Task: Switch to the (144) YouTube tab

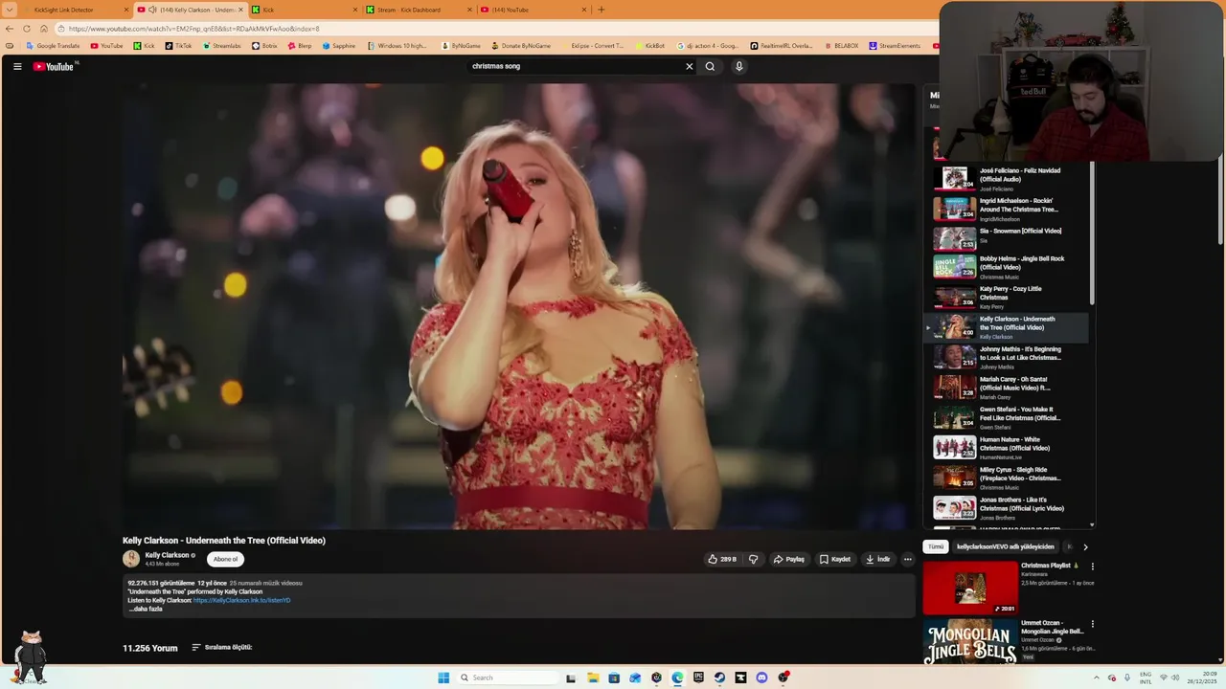Action: (532, 10)
